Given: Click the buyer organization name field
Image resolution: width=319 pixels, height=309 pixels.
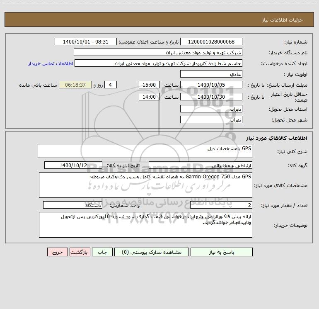Looking at the screenshot, I should click(158, 52).
